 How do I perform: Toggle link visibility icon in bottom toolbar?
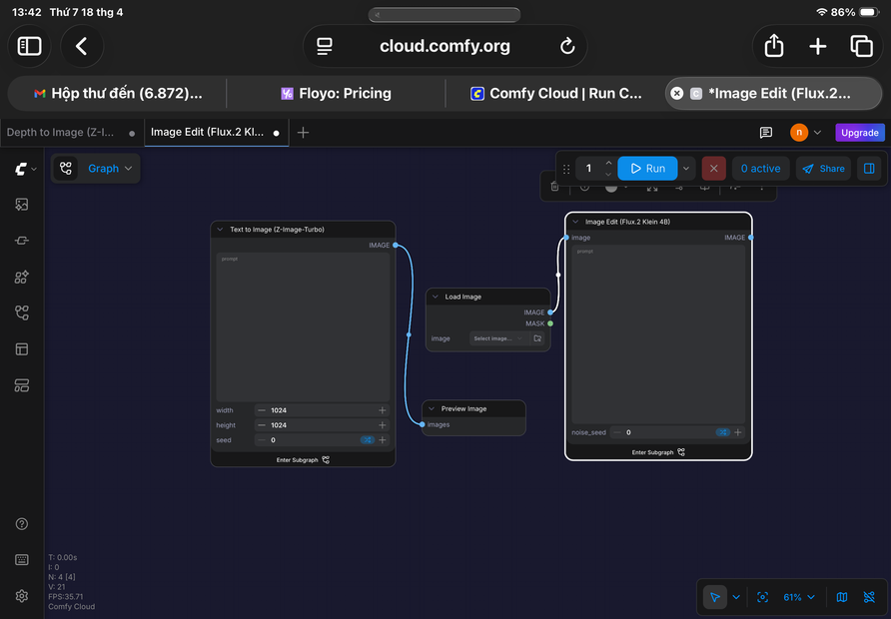869,597
